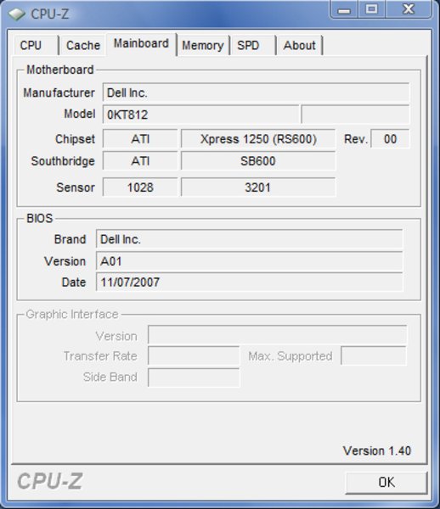The width and height of the screenshot is (440, 509).
Task: Switch to the CPU tab
Action: 36,45
